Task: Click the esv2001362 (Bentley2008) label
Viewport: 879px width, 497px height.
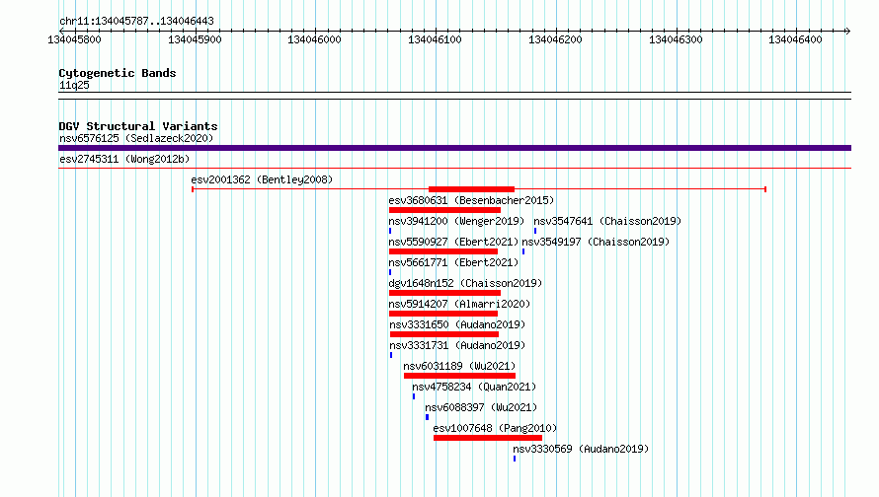Action: 262,179
